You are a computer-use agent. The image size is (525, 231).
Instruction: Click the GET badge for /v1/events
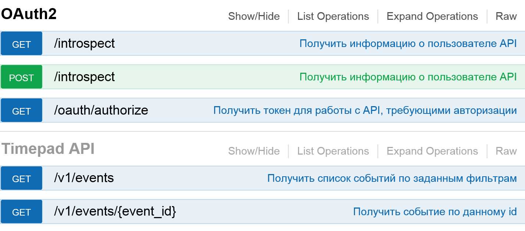pos(21,178)
